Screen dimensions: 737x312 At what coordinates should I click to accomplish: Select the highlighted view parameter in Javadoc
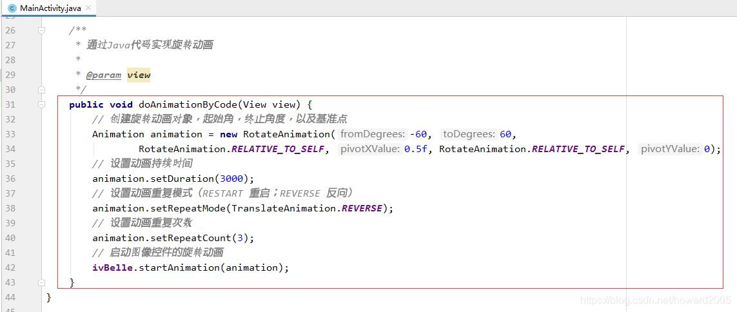click(139, 75)
